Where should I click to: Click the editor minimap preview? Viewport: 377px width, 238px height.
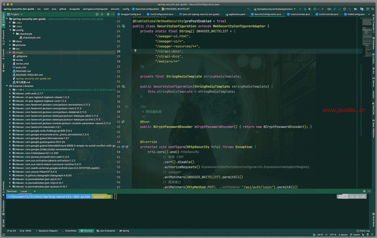point(367,37)
